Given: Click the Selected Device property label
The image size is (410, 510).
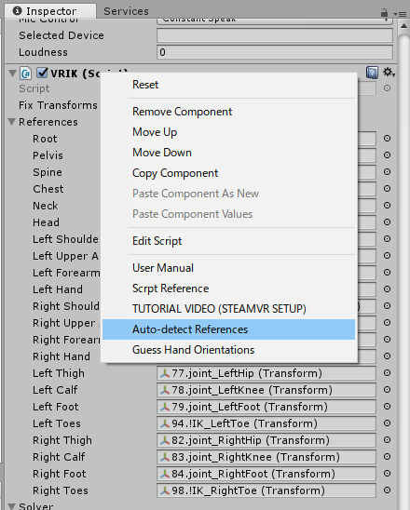Looking at the screenshot, I should [x=61, y=35].
